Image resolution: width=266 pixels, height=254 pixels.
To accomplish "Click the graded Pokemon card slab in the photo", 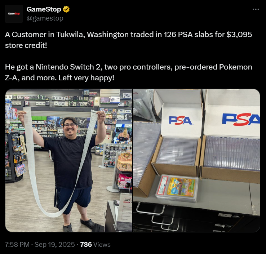I will coord(177,188).
